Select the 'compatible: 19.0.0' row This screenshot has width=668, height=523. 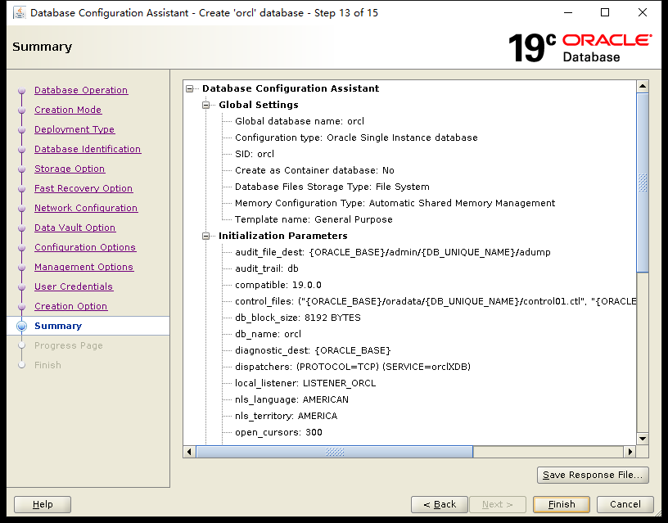pyautogui.click(x=278, y=285)
